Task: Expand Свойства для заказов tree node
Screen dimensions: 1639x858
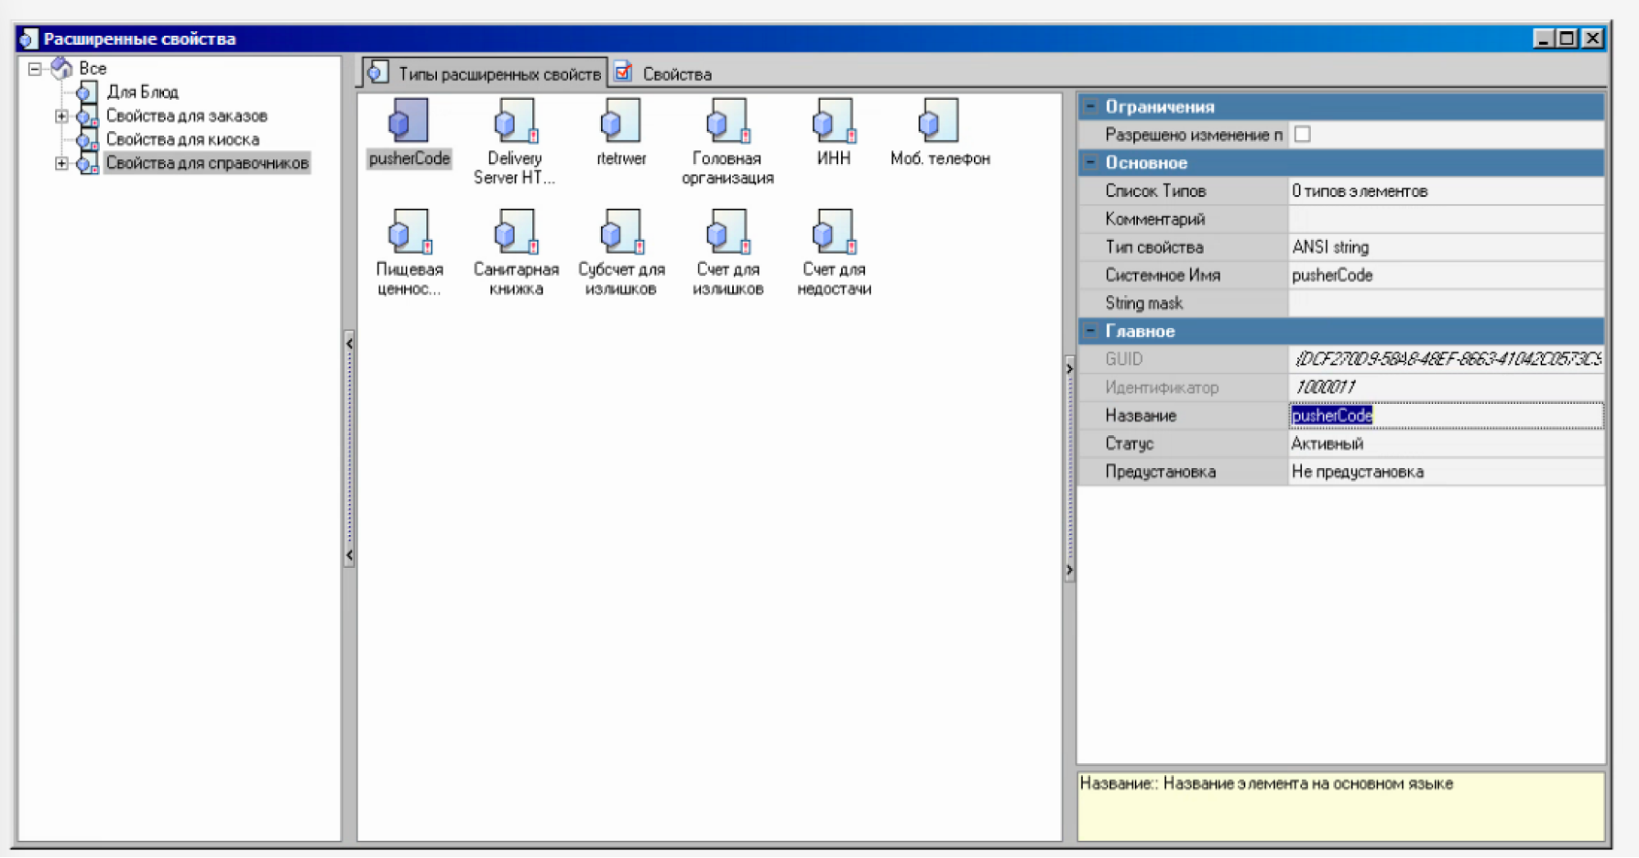Action: 61,116
